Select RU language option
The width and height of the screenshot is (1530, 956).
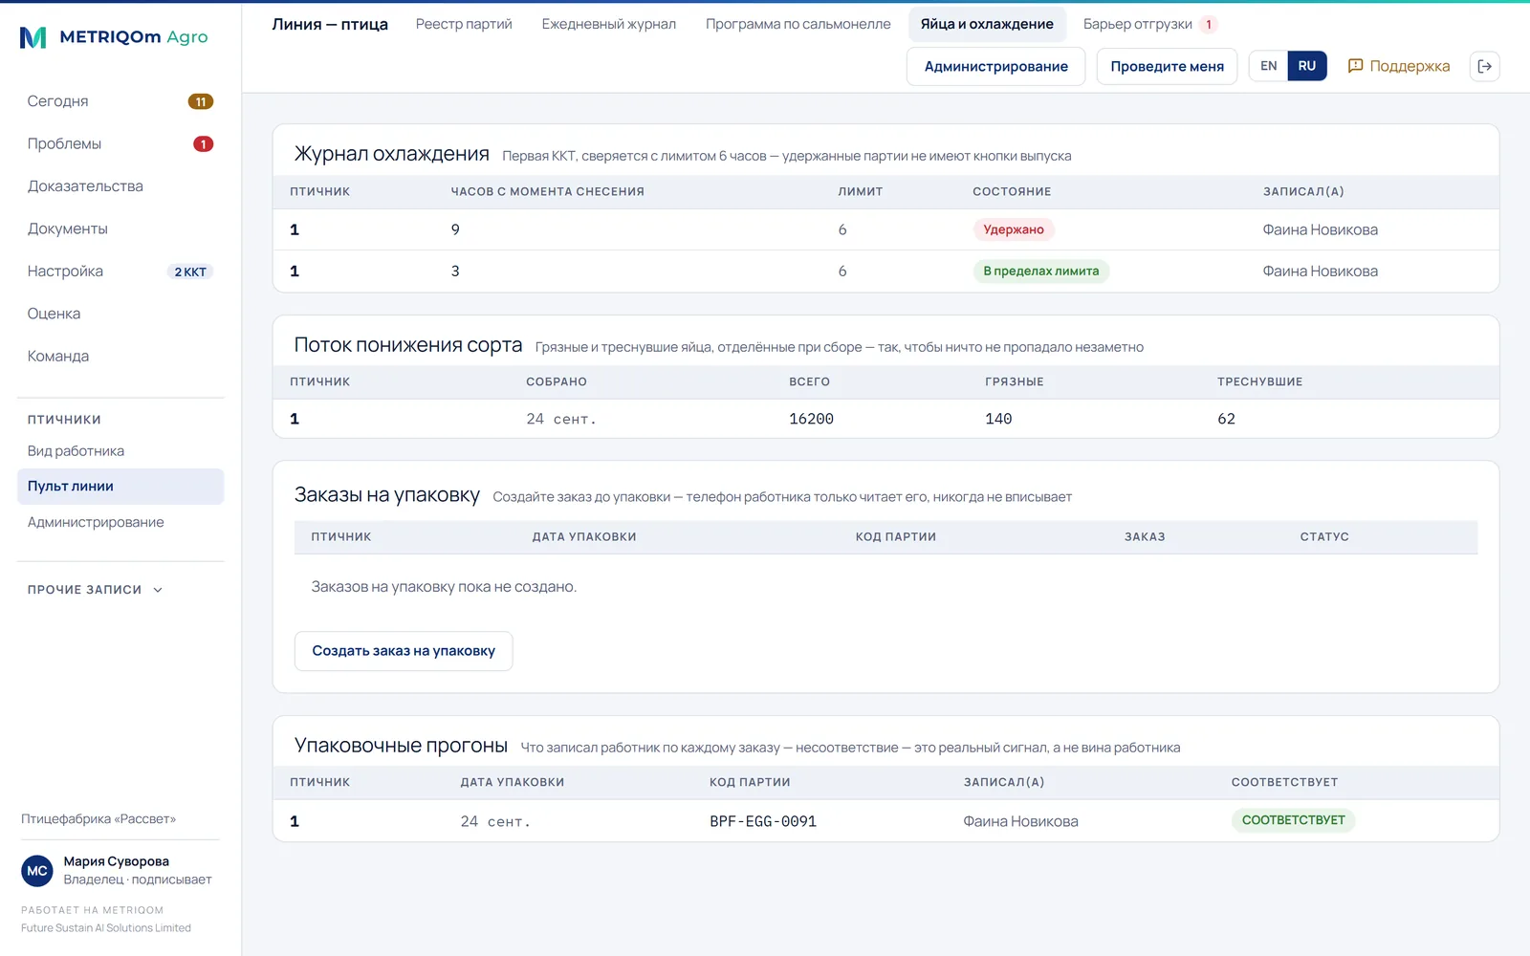(x=1307, y=66)
